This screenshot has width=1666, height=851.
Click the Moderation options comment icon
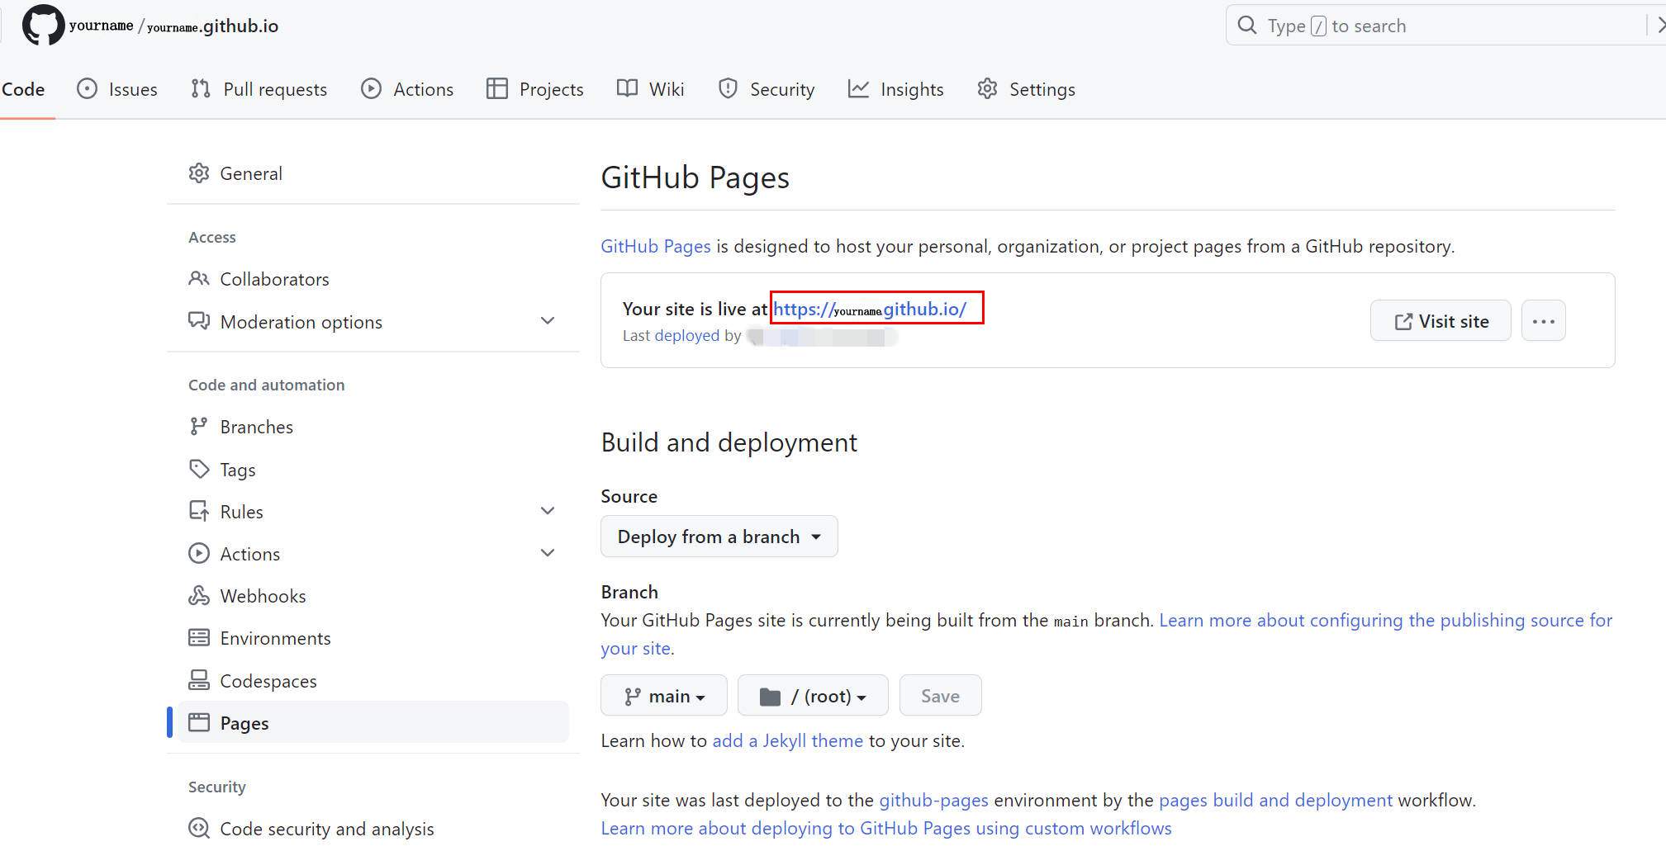pos(199,321)
